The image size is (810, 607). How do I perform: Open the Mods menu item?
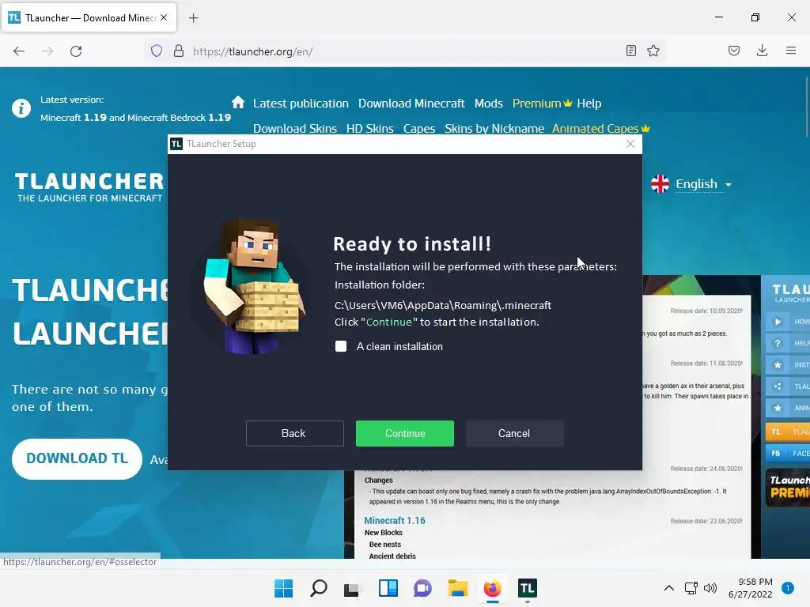(x=489, y=104)
